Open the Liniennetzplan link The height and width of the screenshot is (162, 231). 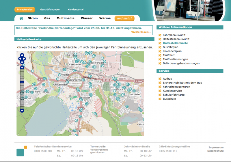coord(172,51)
